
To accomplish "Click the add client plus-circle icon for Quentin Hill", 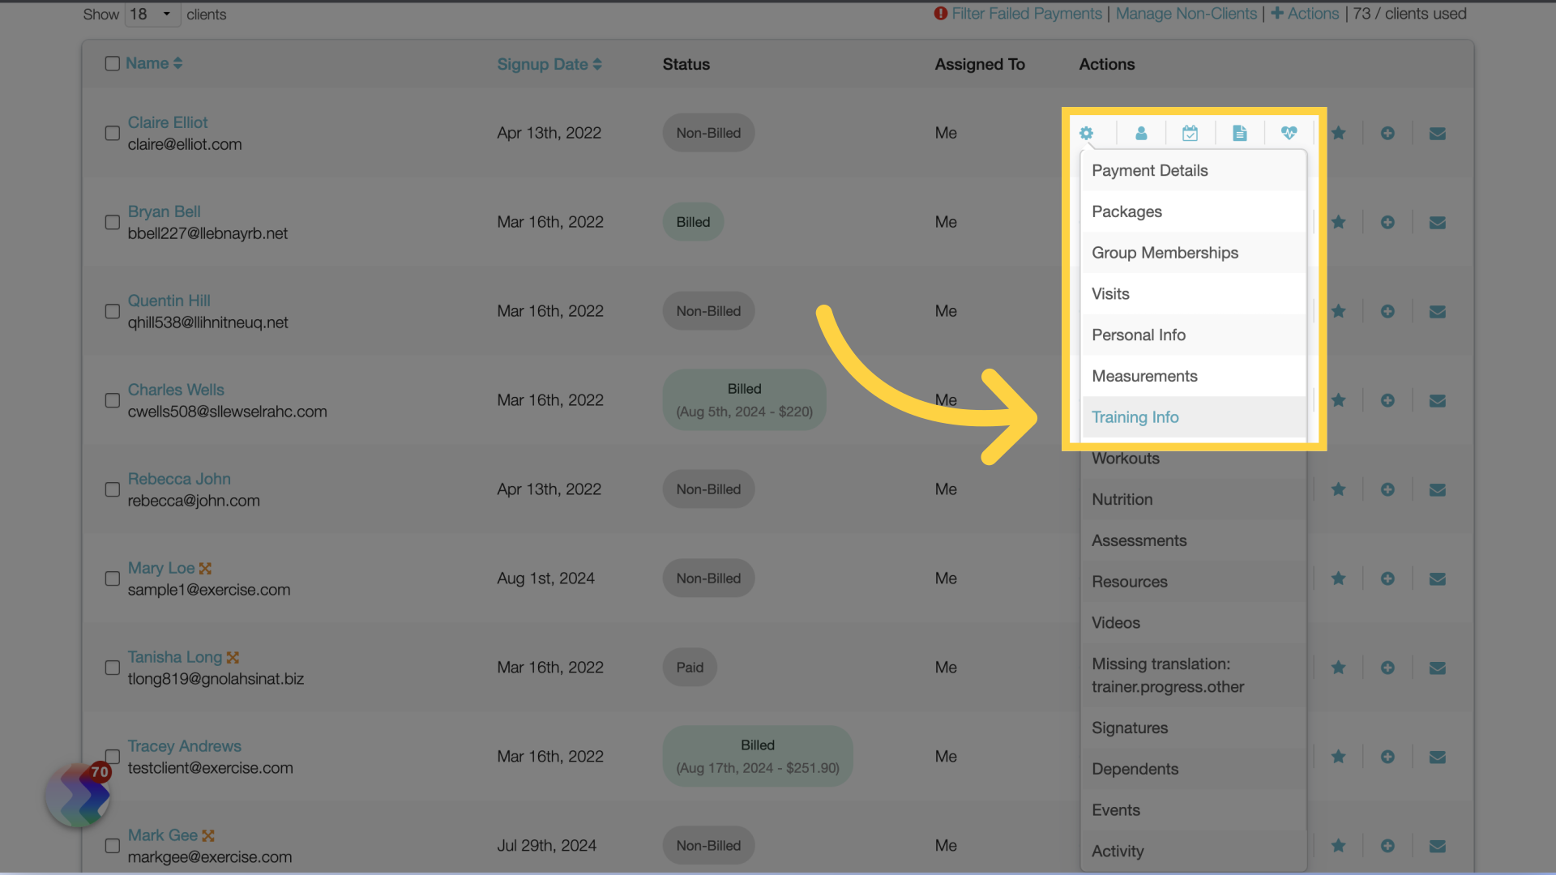I will click(1387, 311).
